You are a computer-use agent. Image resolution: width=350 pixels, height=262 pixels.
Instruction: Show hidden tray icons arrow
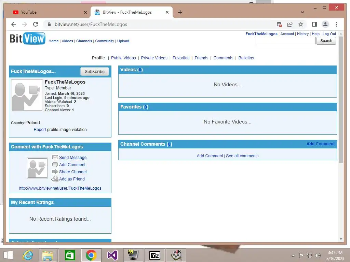(x=293, y=256)
